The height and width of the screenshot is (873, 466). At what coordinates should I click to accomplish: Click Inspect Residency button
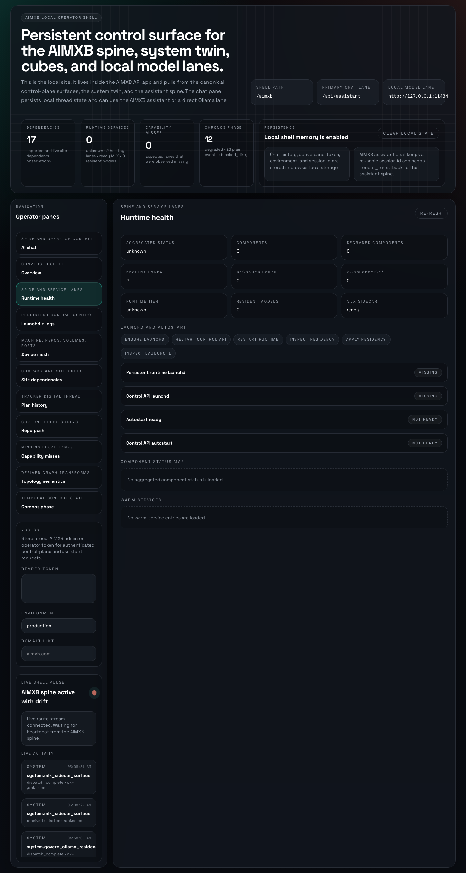tap(312, 339)
